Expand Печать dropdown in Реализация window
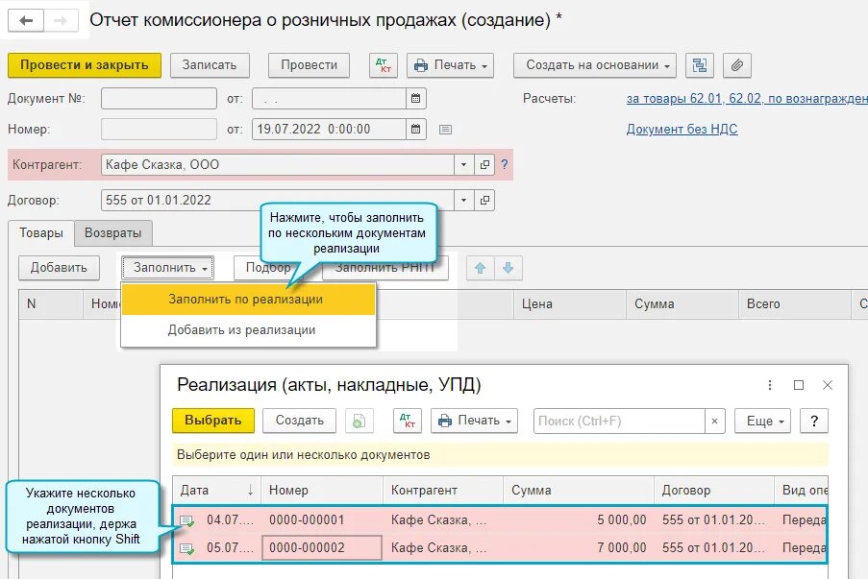The height and width of the screenshot is (579, 868). pos(474,421)
